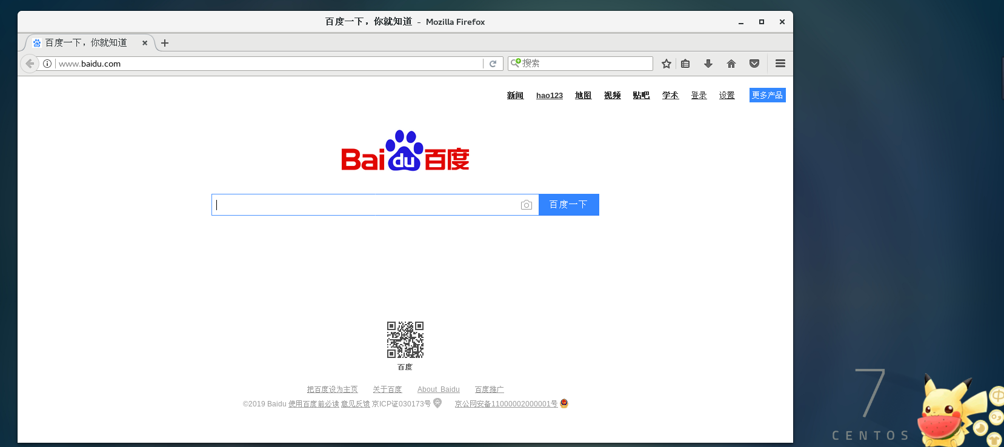Screen dimensions: 1004x447
Task: Open the 学术 link
Action: [670, 96]
